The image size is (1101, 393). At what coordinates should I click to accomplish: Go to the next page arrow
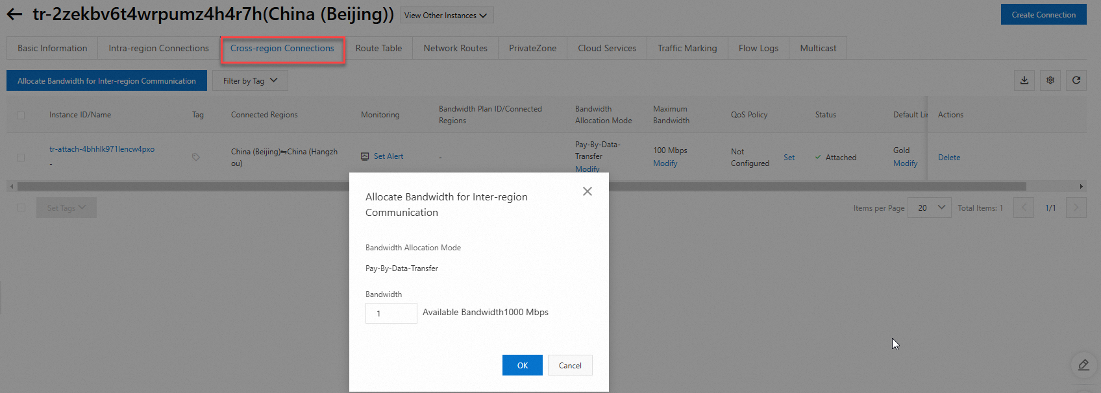[x=1076, y=208]
